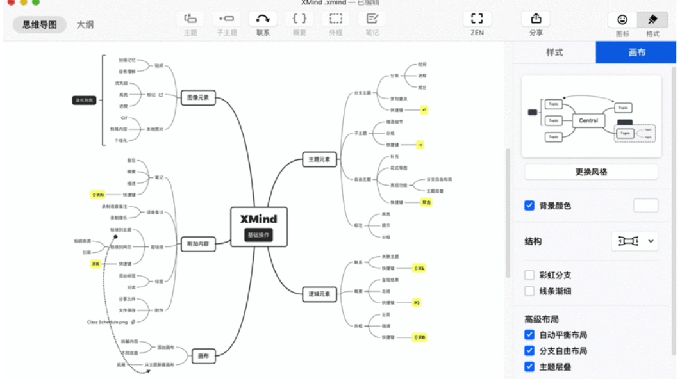The width and height of the screenshot is (689, 379).
Task: Open the 样式 tab in format panel
Action: (554, 52)
